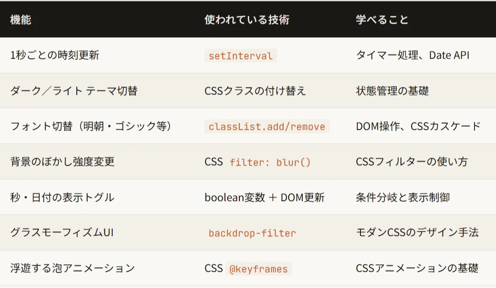The image size is (496, 288).
Task: Click the '使われている技術' column header
Action: click(x=247, y=20)
